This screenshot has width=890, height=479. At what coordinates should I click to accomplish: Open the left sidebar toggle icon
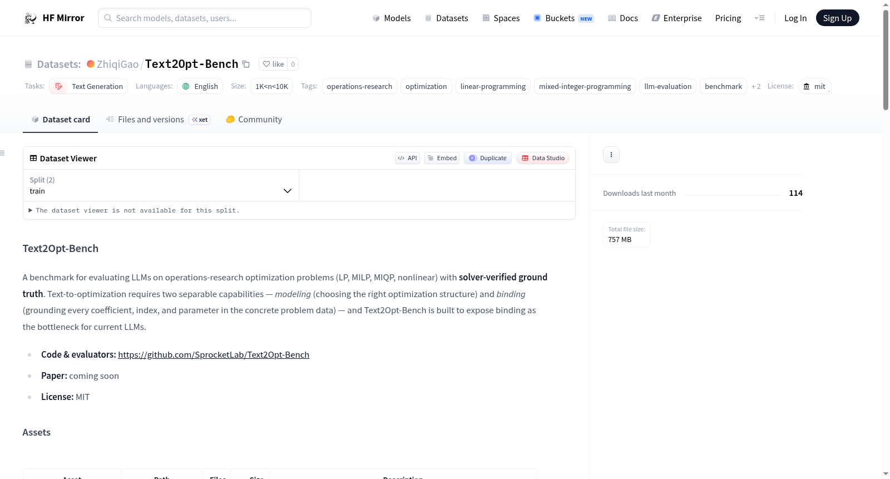point(3,153)
